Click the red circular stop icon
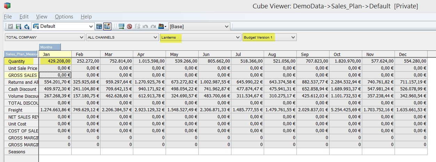436x162 pixels. pyautogui.click(x=129, y=26)
